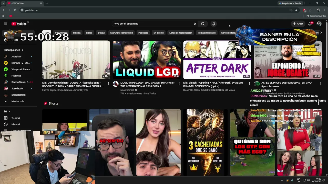Open the taskbar clock showing 06:59
The image size is (328, 184).
point(316,180)
